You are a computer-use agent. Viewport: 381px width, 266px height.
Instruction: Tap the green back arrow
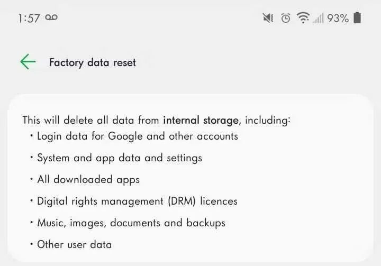coord(28,62)
